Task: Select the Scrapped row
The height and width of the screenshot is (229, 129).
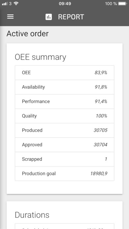Action: tap(64, 159)
